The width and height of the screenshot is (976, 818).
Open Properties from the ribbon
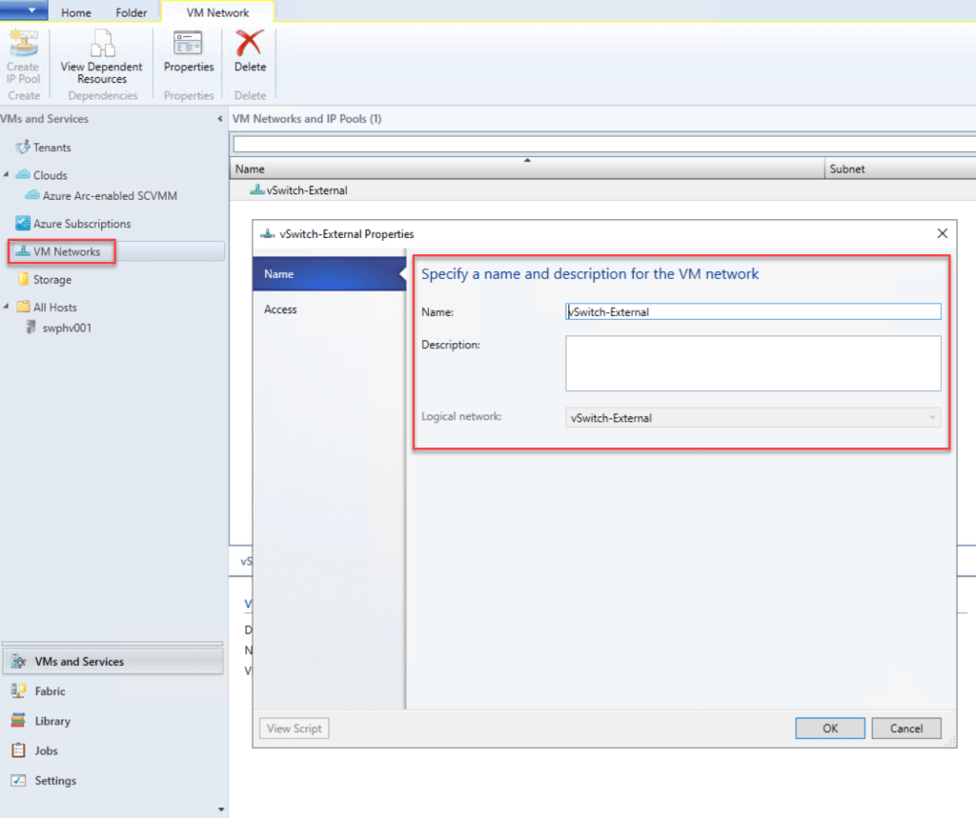tap(189, 45)
